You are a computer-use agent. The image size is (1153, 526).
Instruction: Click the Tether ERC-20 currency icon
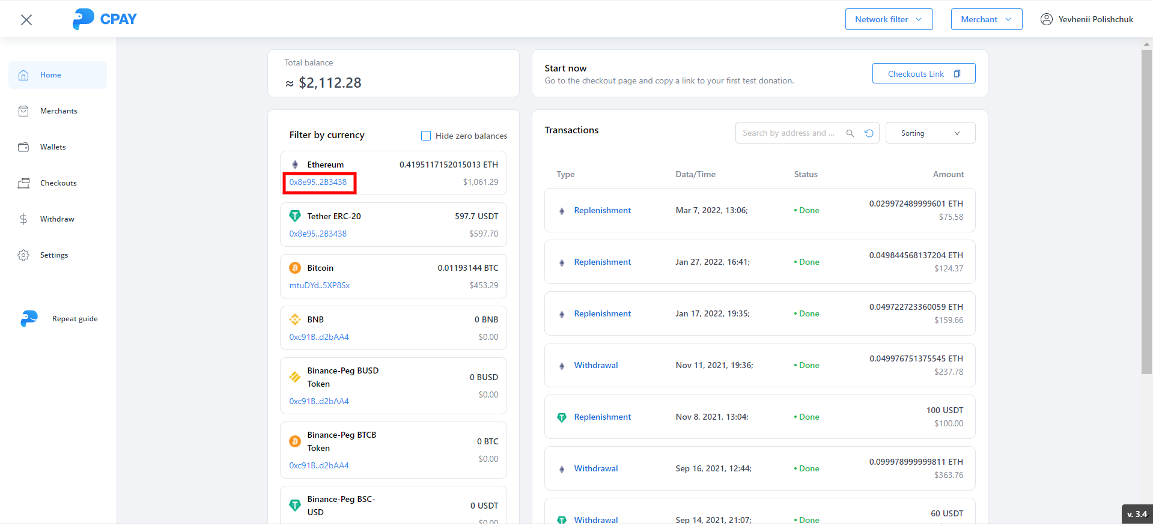[x=295, y=216]
